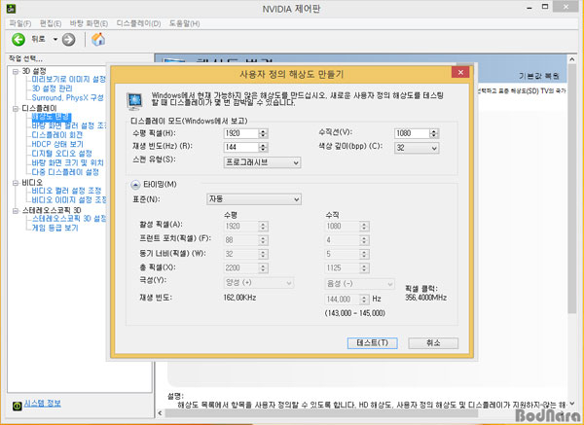Adjust 수직선(V) spinner arrows
The height and width of the screenshot is (425, 584).
(x=434, y=133)
